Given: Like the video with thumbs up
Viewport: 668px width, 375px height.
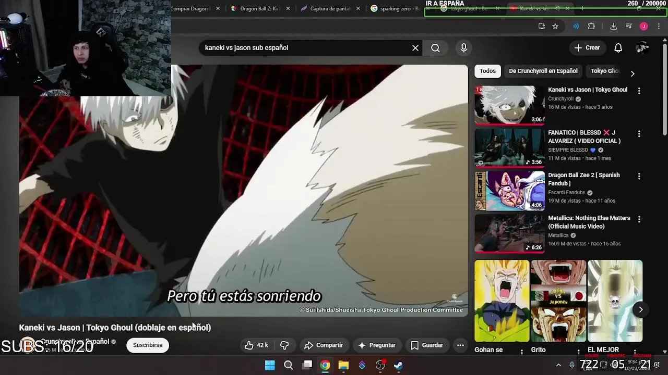Looking at the screenshot, I should tap(256, 345).
